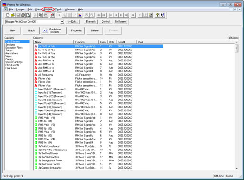Select the AC Frequency row
244x180 pixels.
pos(99,75)
